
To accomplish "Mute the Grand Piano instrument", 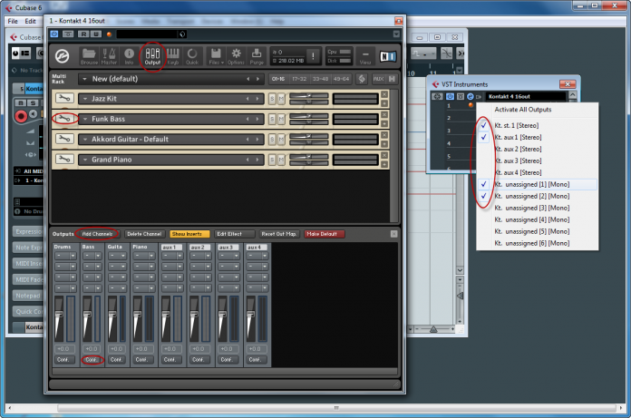I will pyautogui.click(x=281, y=160).
